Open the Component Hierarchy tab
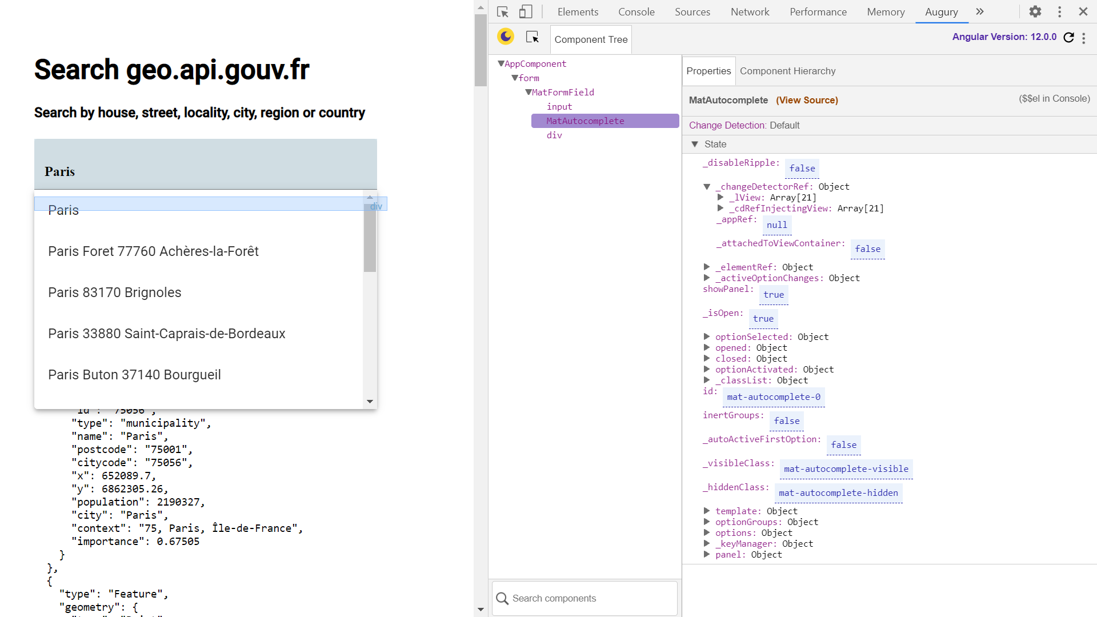The width and height of the screenshot is (1097, 617). pos(787,71)
